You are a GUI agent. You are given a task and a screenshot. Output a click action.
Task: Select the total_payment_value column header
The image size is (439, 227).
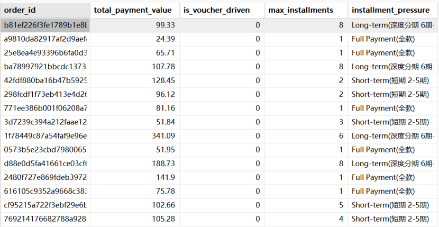(x=135, y=11)
